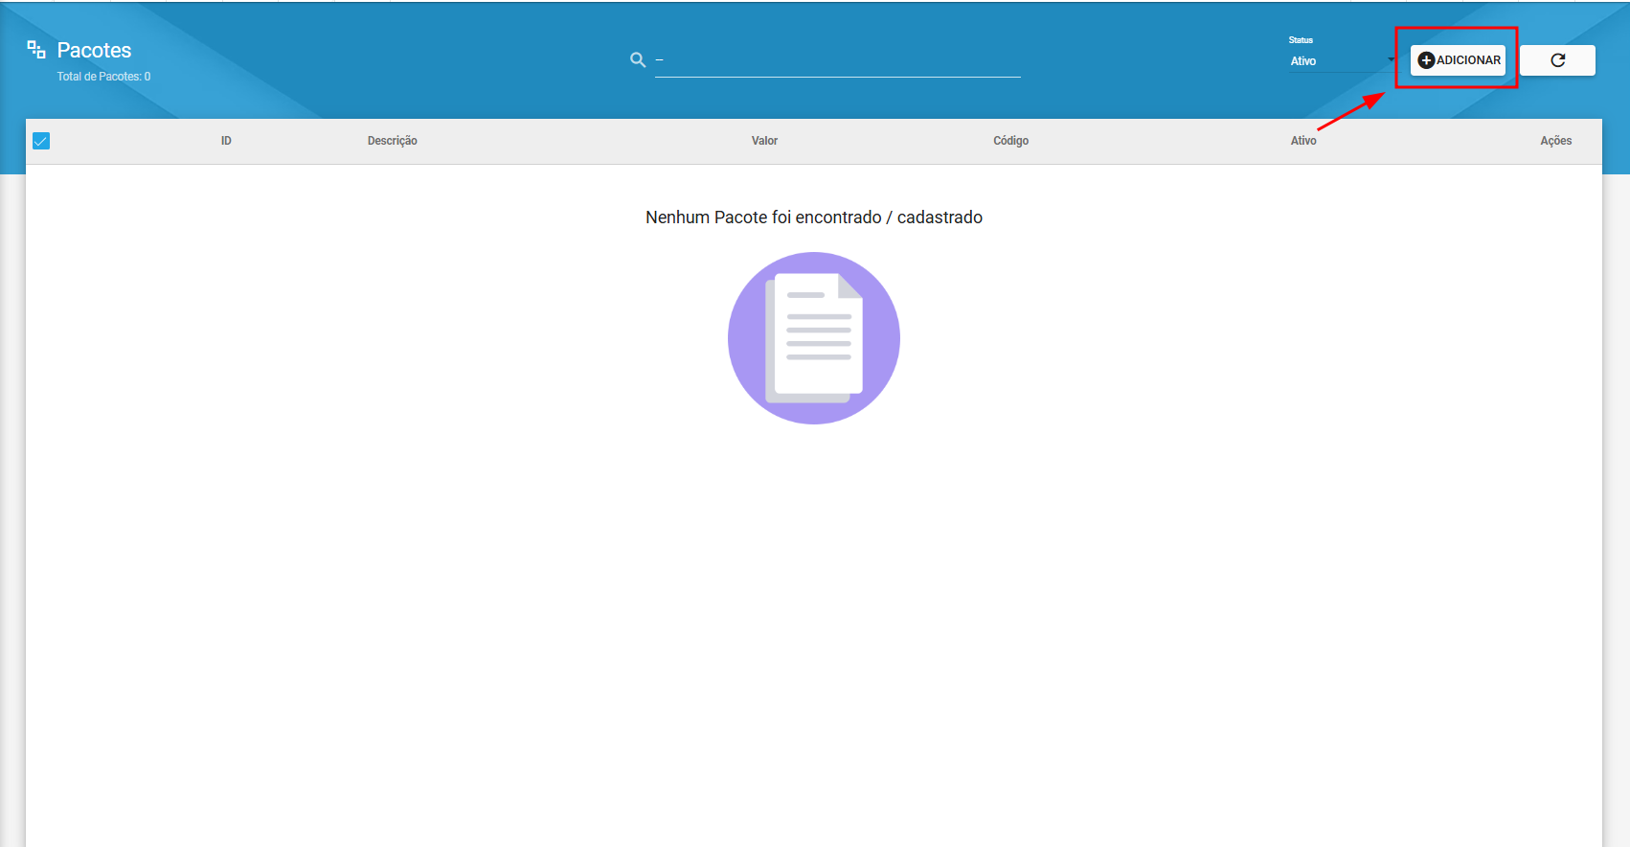Click the ADICIONAR button label
Screen dimensions: 1630x847
click(1468, 60)
